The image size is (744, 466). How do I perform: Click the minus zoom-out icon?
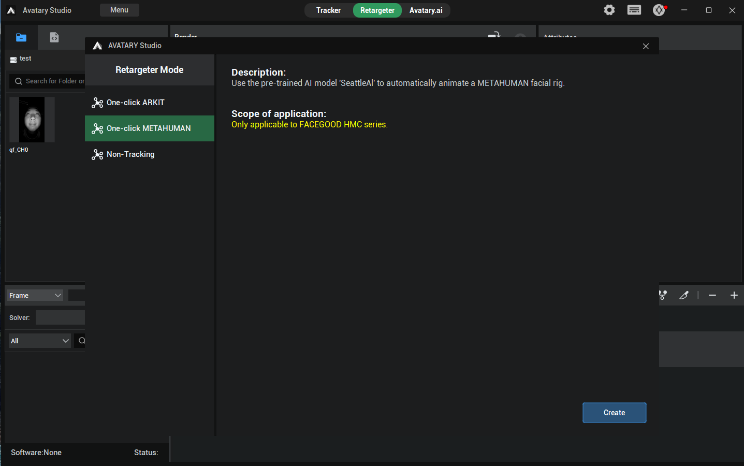(712, 295)
